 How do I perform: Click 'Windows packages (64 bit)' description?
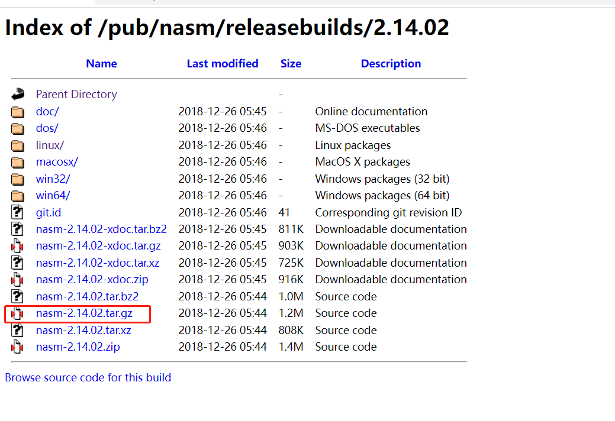point(382,196)
